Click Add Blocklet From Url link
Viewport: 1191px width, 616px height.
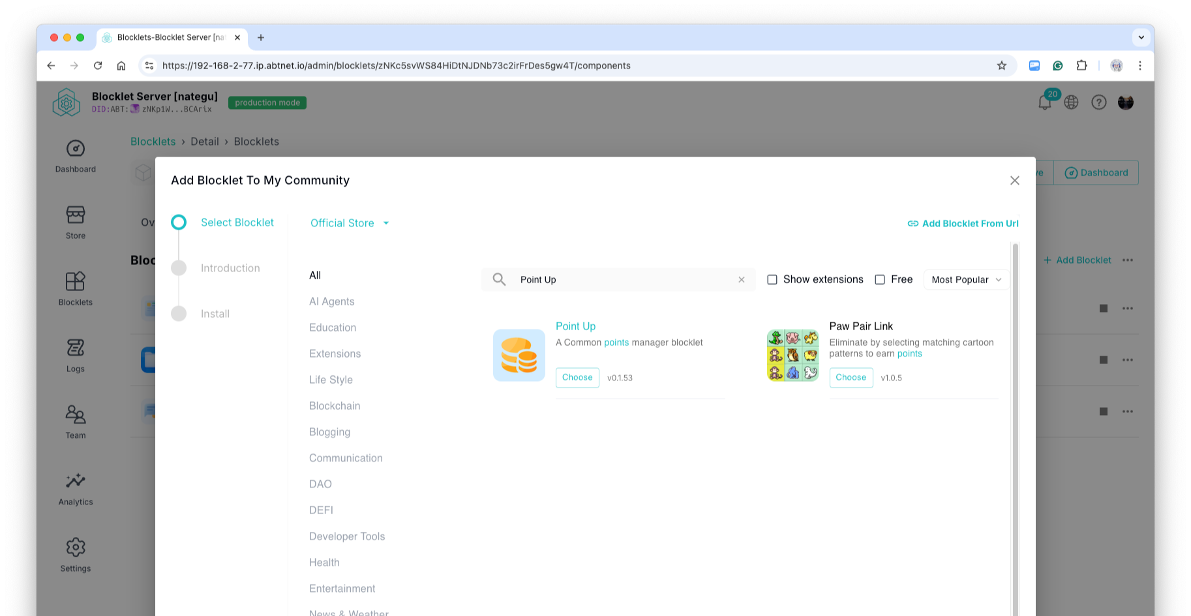pos(963,223)
